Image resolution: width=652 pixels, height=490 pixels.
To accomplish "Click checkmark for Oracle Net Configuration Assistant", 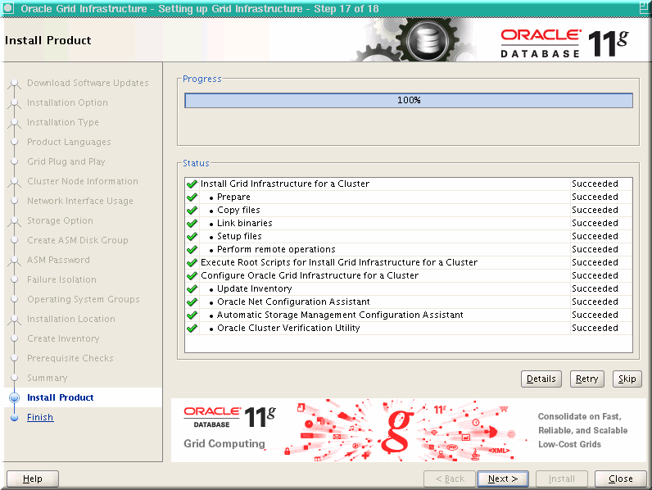I will [192, 302].
